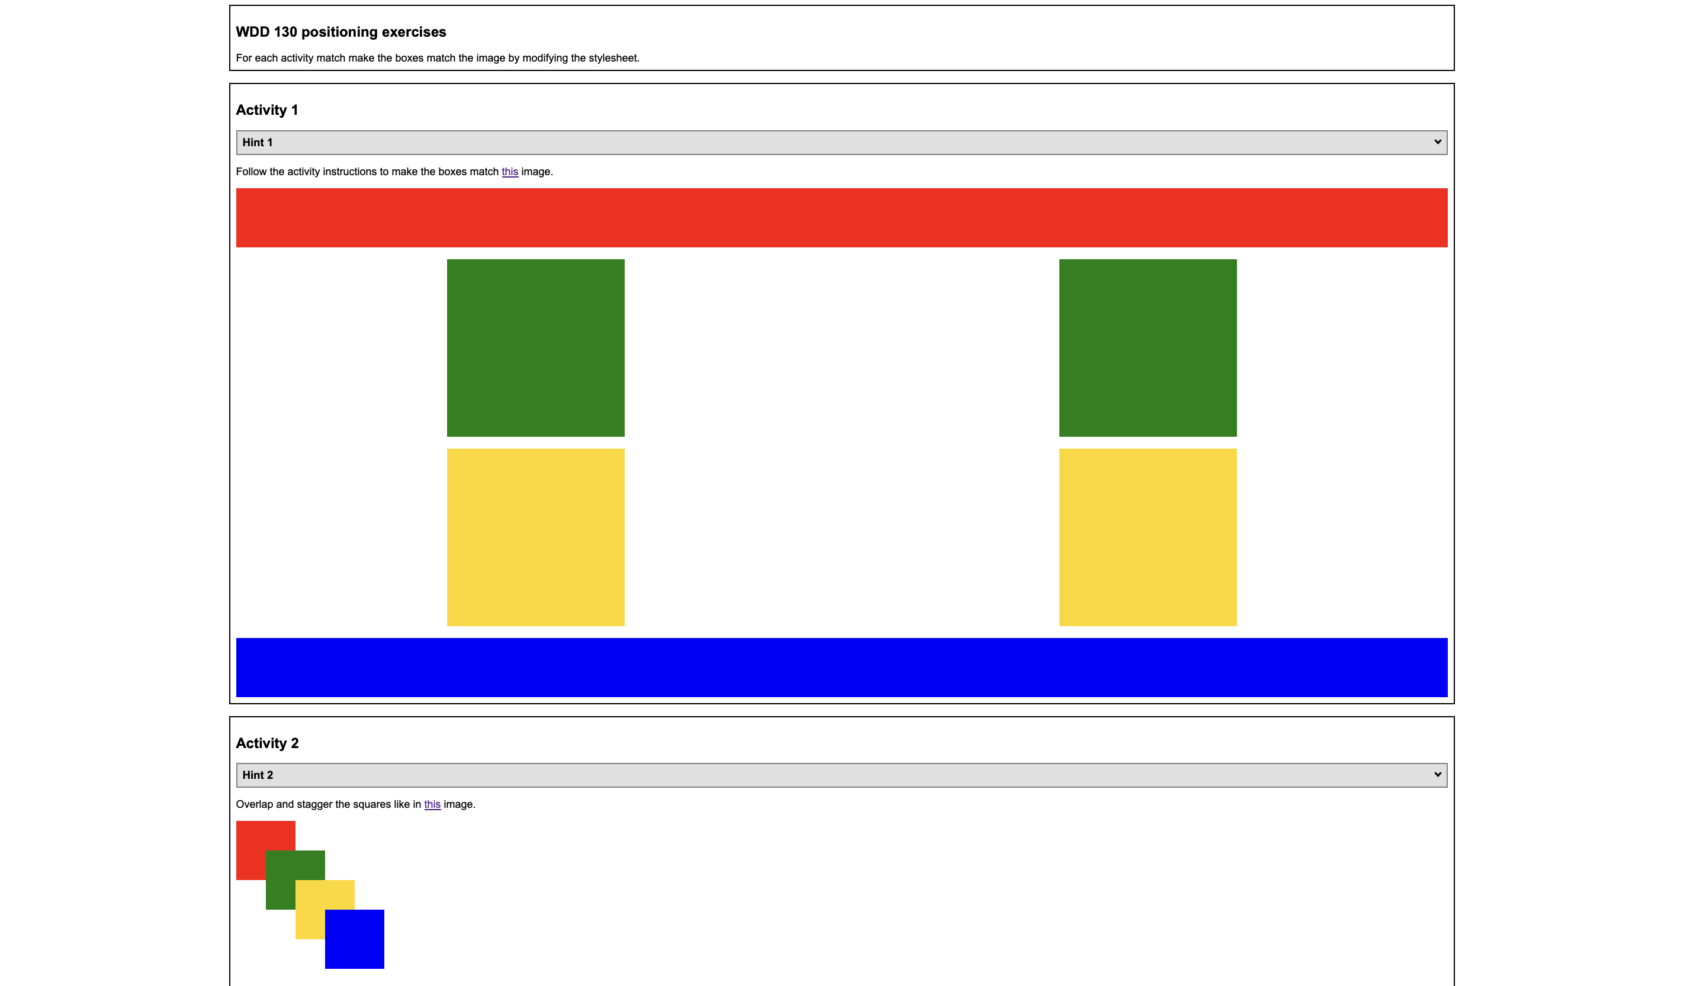Click the WDD 130 positioning exercises title
The height and width of the screenshot is (986, 1690).
coord(340,32)
